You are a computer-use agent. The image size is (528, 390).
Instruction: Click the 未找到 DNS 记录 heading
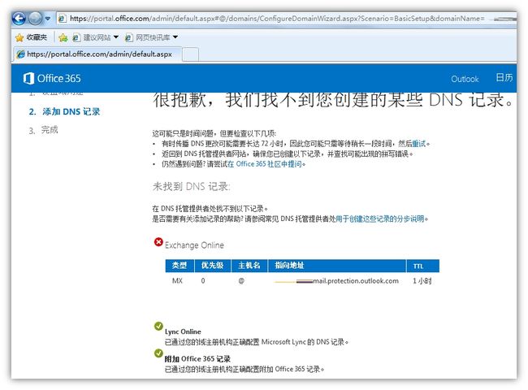pyautogui.click(x=191, y=186)
